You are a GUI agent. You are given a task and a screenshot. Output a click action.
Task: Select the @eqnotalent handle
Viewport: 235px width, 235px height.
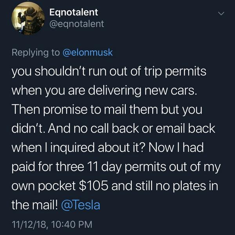77,24
